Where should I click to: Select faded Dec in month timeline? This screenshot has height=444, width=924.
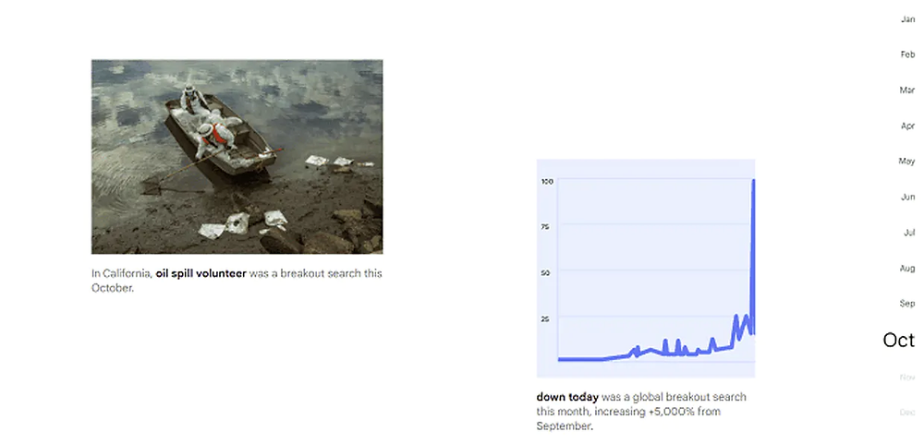(907, 413)
